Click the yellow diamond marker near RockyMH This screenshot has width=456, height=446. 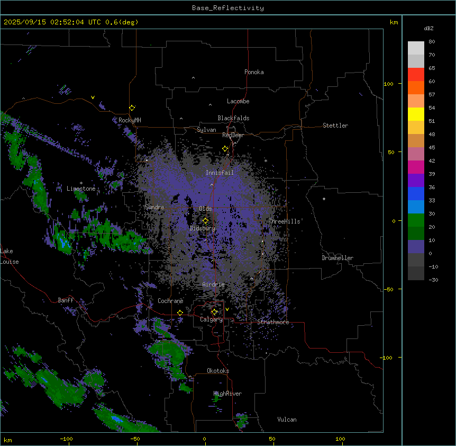tap(132, 108)
